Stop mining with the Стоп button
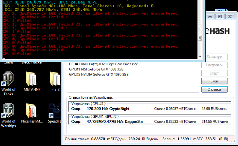 click(214, 81)
